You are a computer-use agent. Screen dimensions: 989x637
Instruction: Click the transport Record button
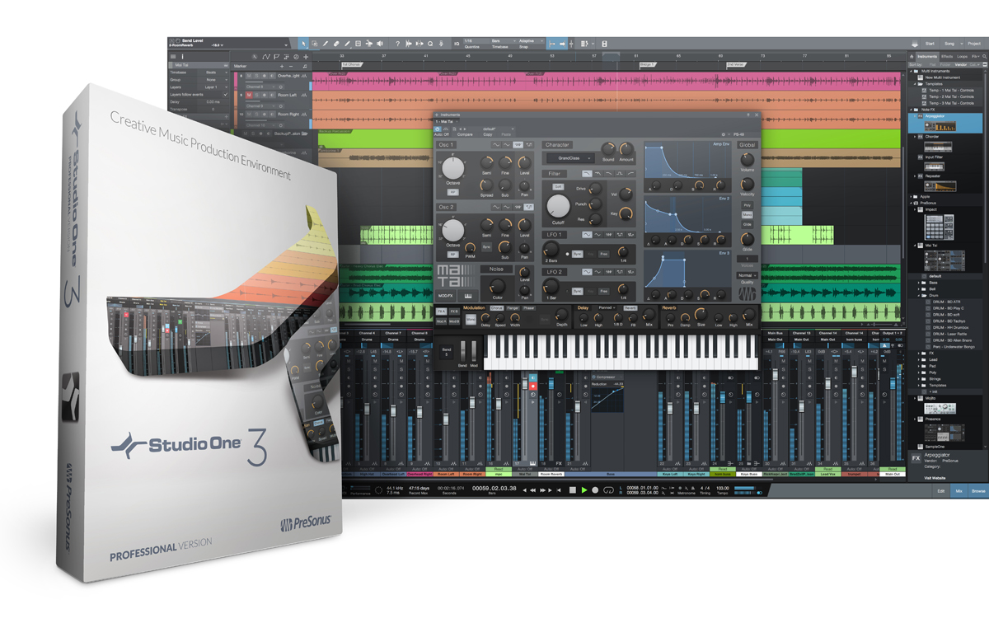(595, 490)
